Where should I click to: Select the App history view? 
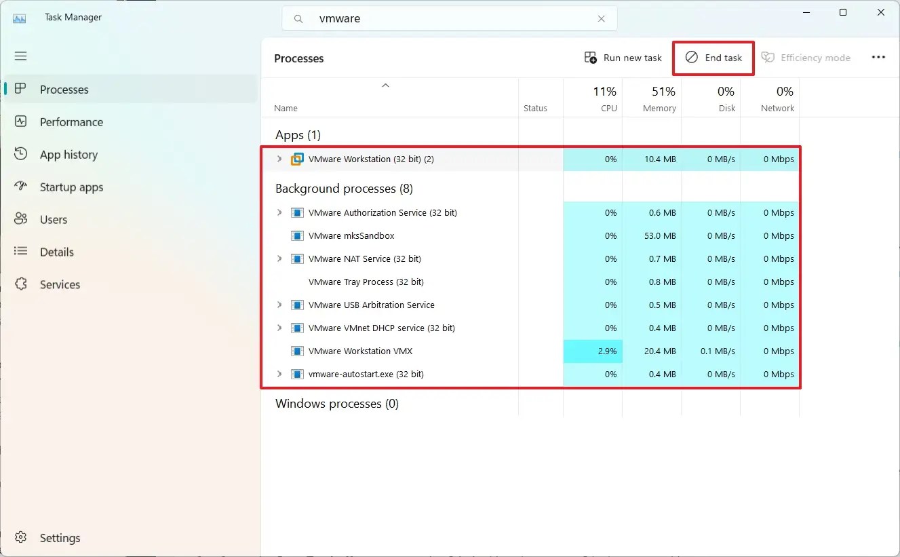pos(68,155)
